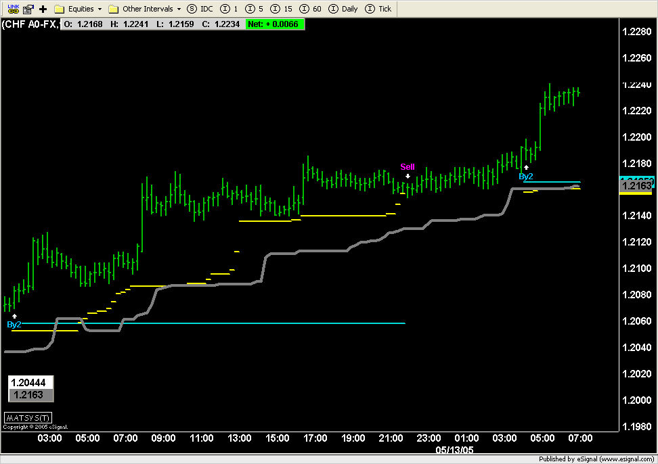This screenshot has width=658, height=464.
Task: Open the clipboard properties icon
Action: (28, 9)
